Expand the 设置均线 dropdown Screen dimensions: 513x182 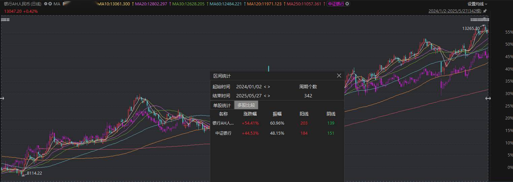[x=477, y=4]
